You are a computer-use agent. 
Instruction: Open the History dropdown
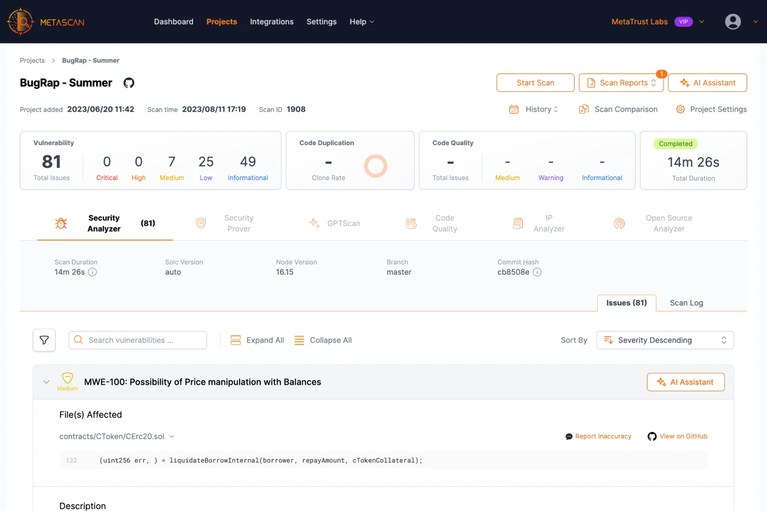coord(534,109)
